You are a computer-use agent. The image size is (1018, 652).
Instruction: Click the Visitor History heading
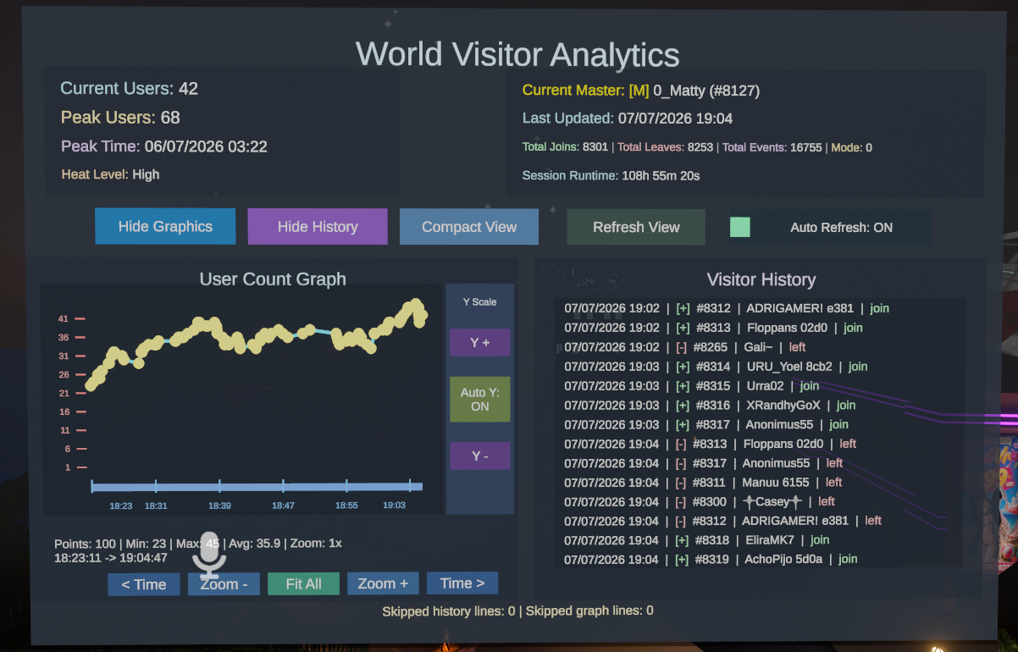[761, 279]
